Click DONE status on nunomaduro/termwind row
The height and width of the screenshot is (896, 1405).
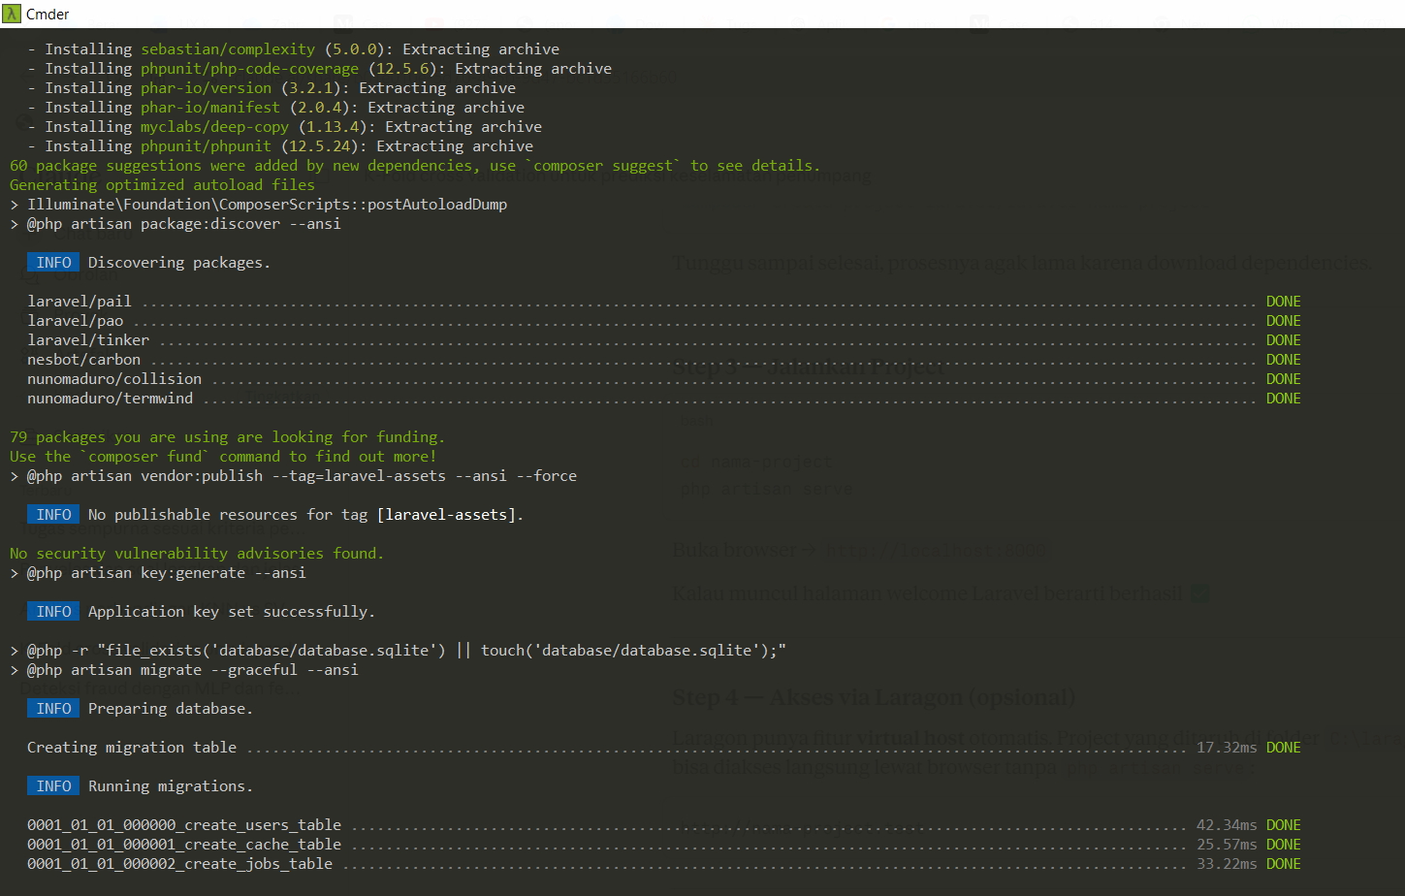click(x=1284, y=399)
